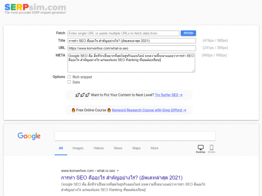
Task: Select the Videos search tab
Action: coord(99,148)
